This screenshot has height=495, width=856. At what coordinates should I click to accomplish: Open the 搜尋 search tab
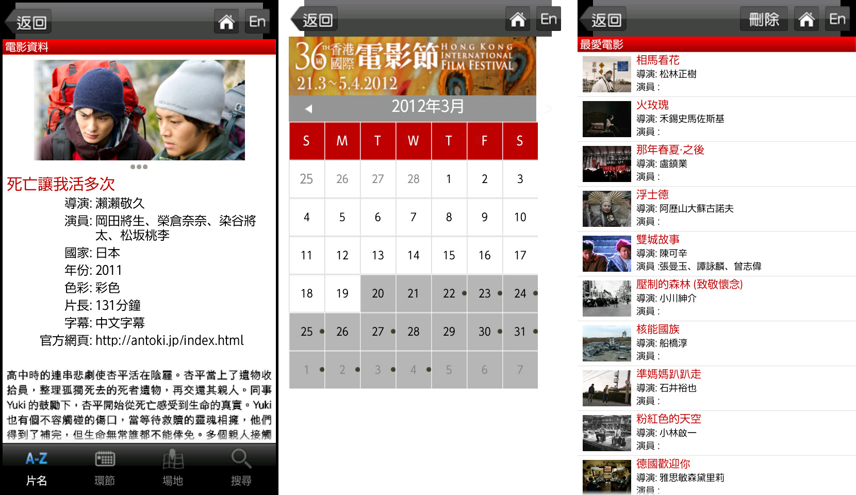pos(241,468)
